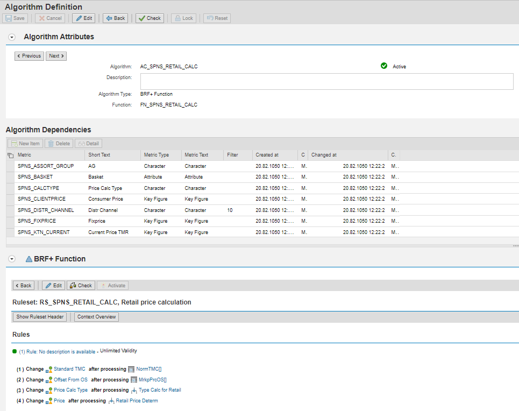519x411 pixels.
Task: Click the NormTMC formula icon
Action: [x=132, y=369]
